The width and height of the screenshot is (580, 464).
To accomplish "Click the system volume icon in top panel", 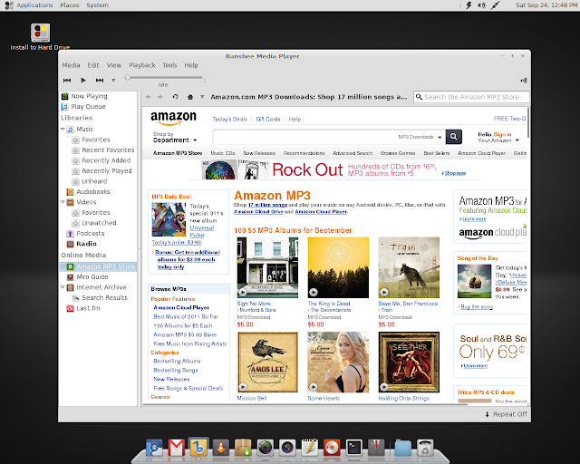I will [x=481, y=5].
